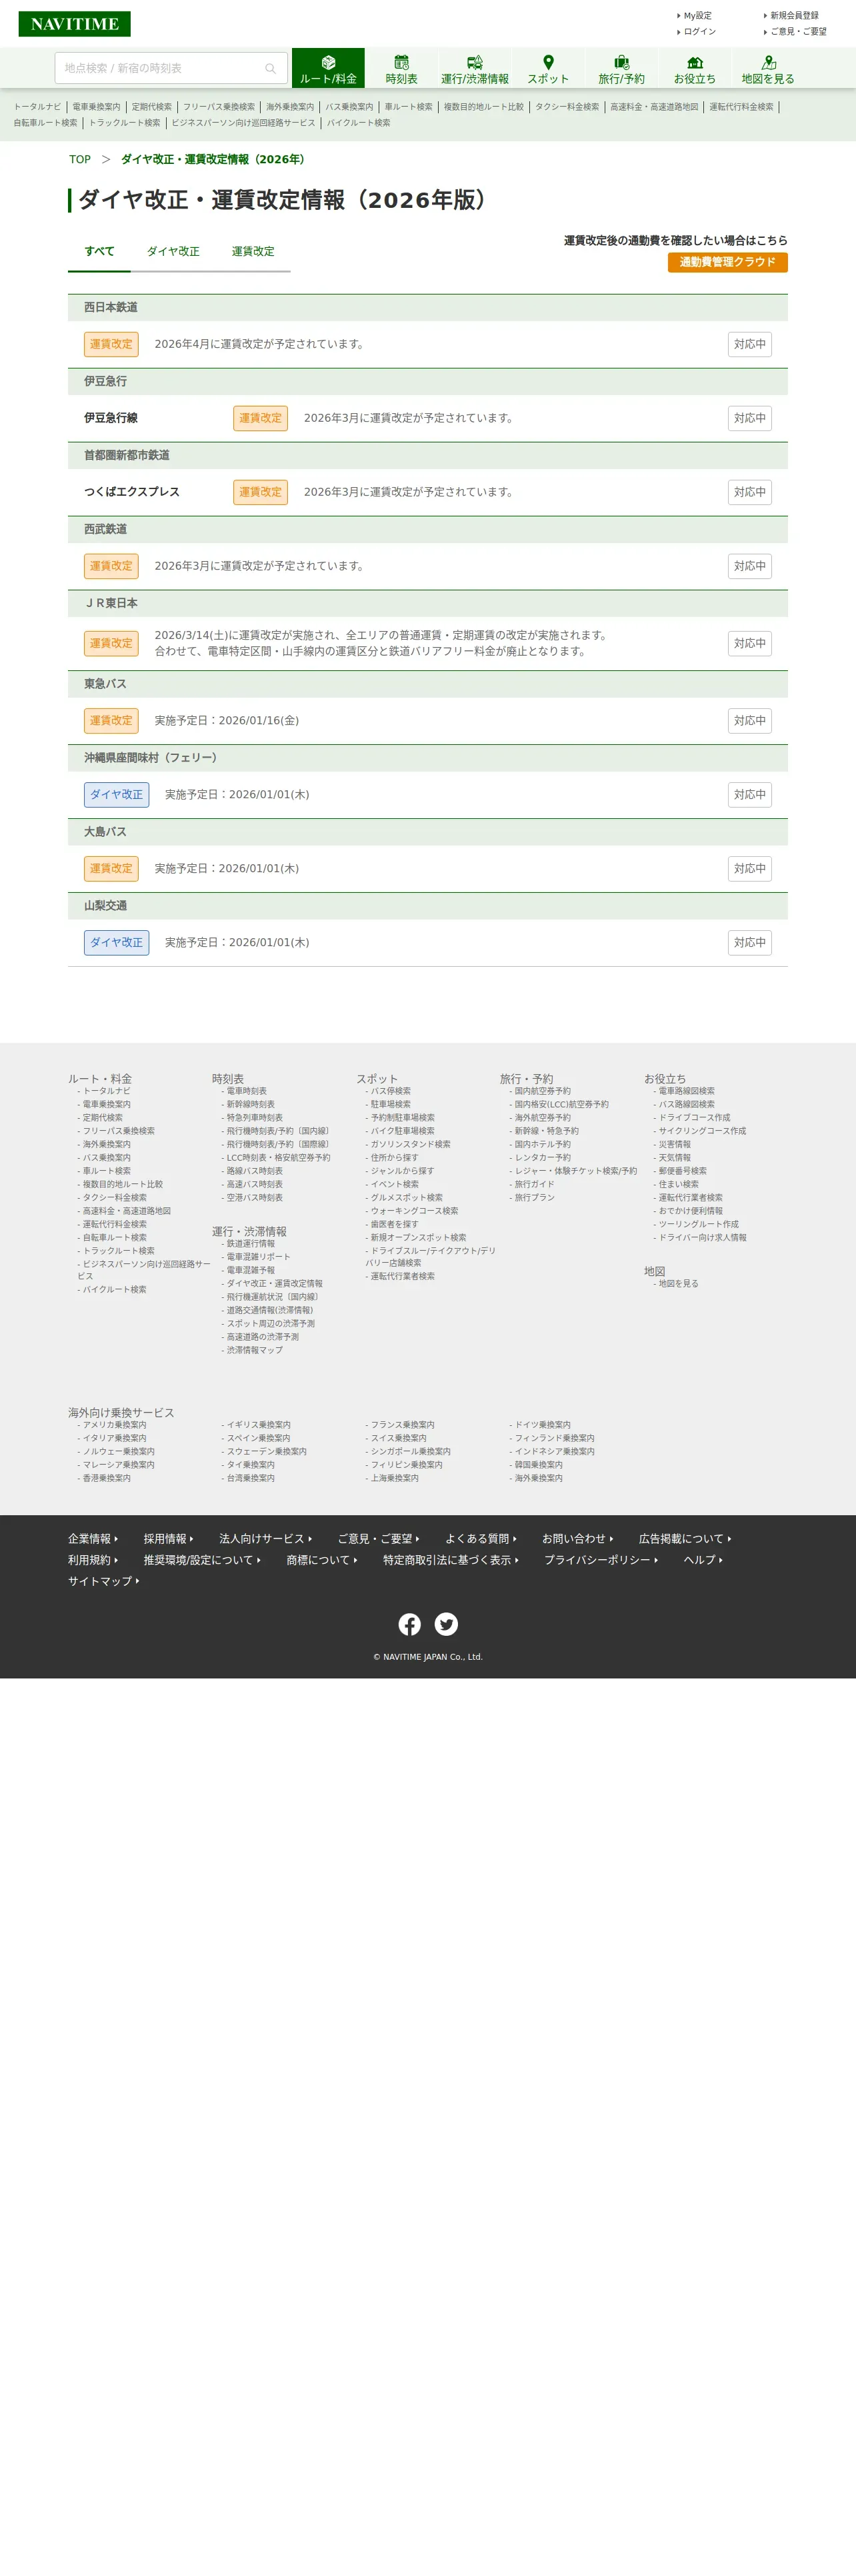Click 対応中 button for 西日本鉄道

point(750,344)
